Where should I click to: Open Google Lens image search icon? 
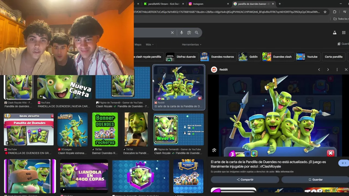[x=189, y=33]
